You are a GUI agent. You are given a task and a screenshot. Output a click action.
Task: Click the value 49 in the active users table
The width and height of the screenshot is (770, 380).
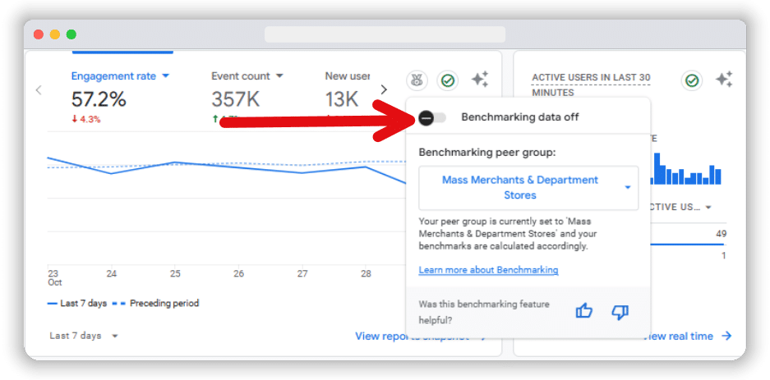[x=721, y=234]
